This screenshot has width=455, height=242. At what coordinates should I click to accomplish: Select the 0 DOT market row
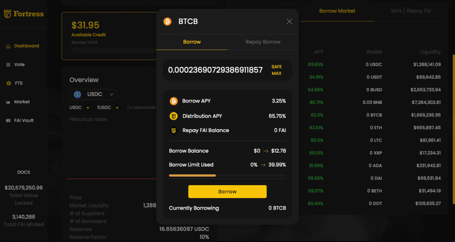point(374,203)
